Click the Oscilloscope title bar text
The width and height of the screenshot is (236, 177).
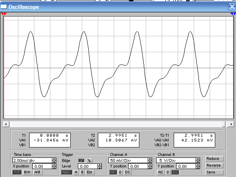tap(24, 7)
